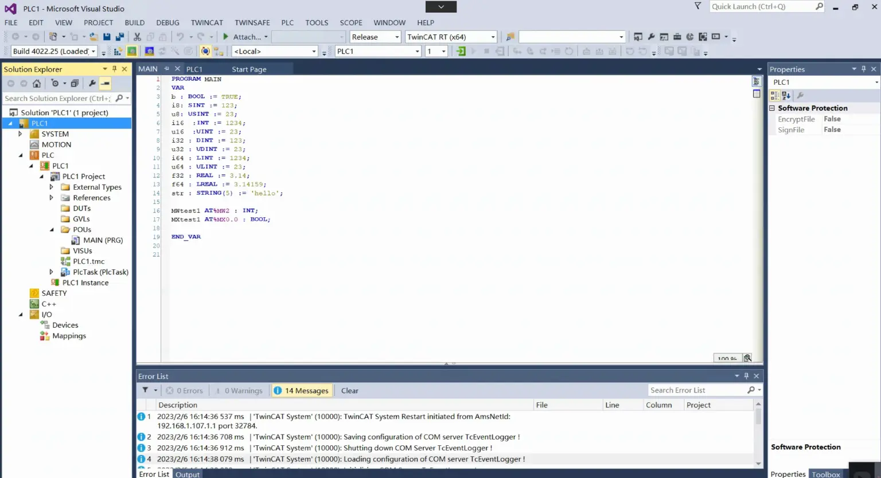Screen dimensions: 881x478
Task: Click the zoom magnifier icon in editor
Action: pos(747,358)
